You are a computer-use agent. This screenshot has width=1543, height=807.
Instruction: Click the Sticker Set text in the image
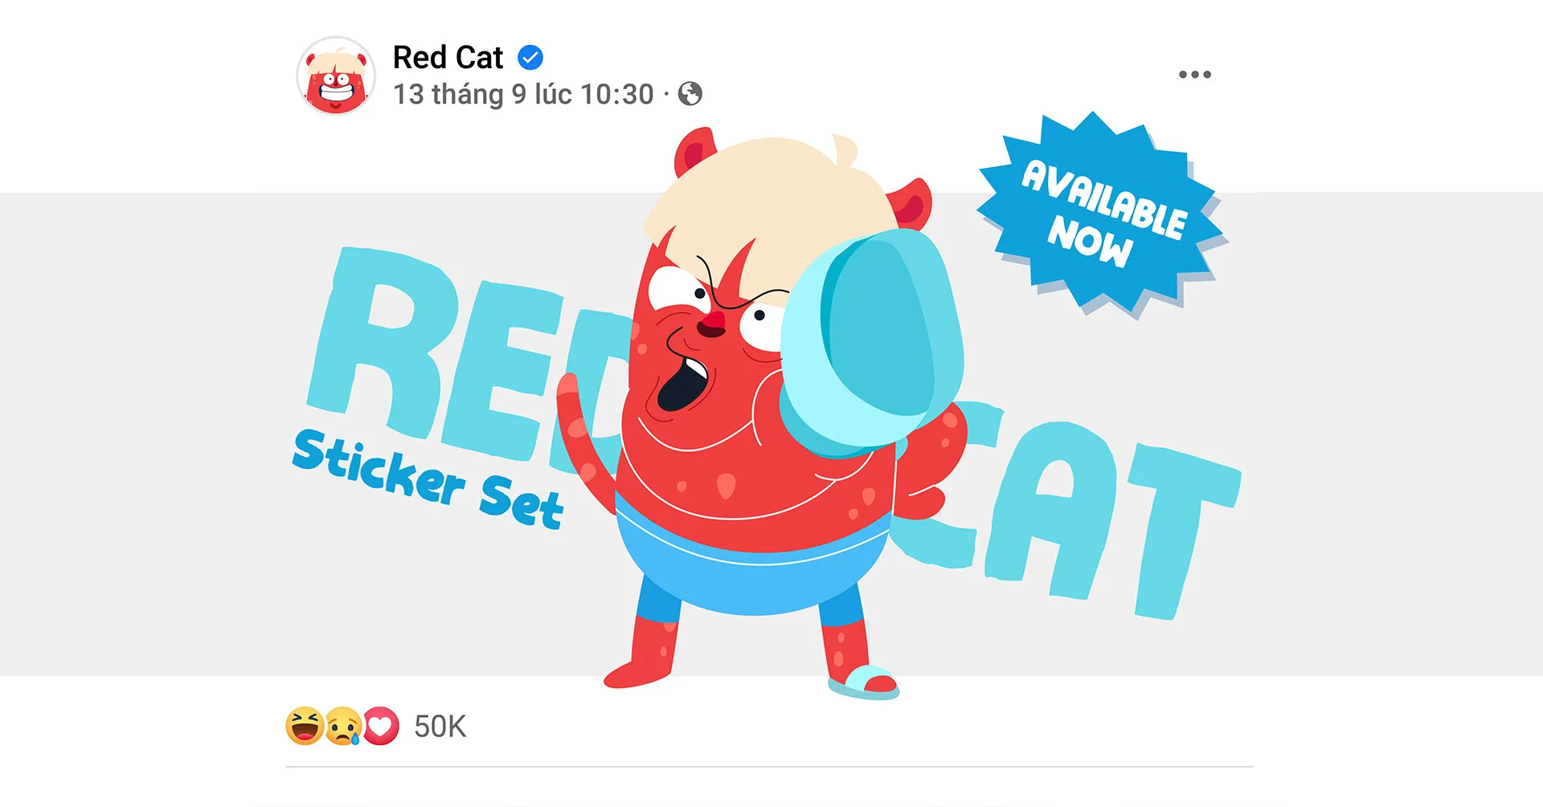click(428, 479)
